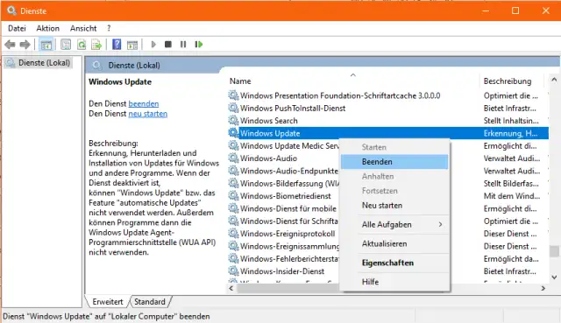Viewport: 561px width, 323px height.
Task: Click gear icon of Windows-Insider-Dienst row
Action: coord(233,270)
